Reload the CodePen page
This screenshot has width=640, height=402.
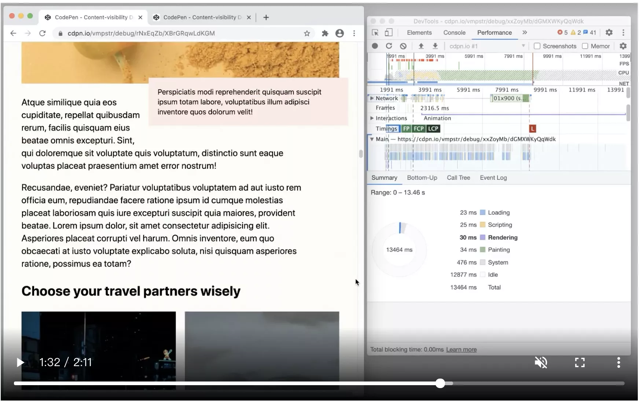[43, 33]
